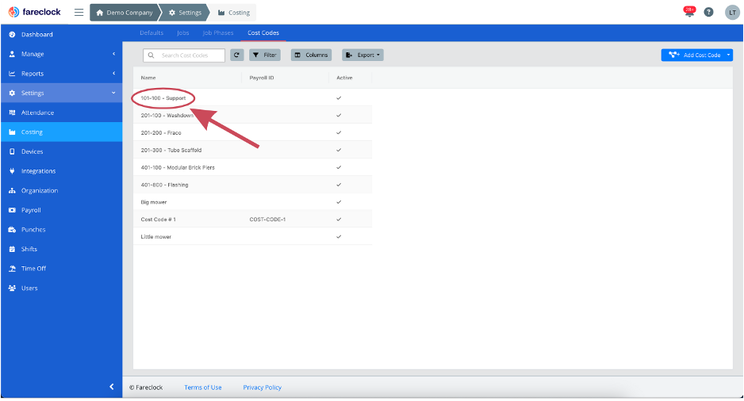
Task: Click active checkmark for 101-100 - Support
Action: 339,98
